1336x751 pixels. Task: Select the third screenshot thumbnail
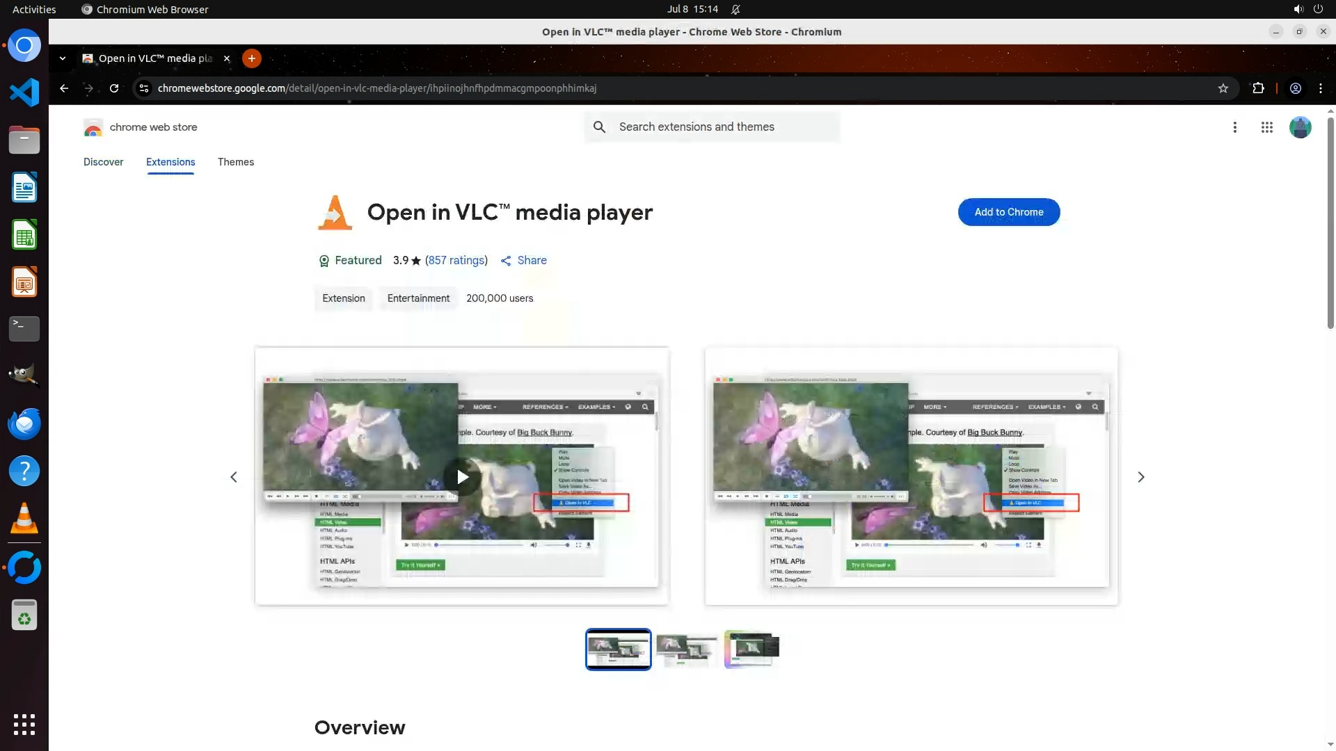(751, 649)
